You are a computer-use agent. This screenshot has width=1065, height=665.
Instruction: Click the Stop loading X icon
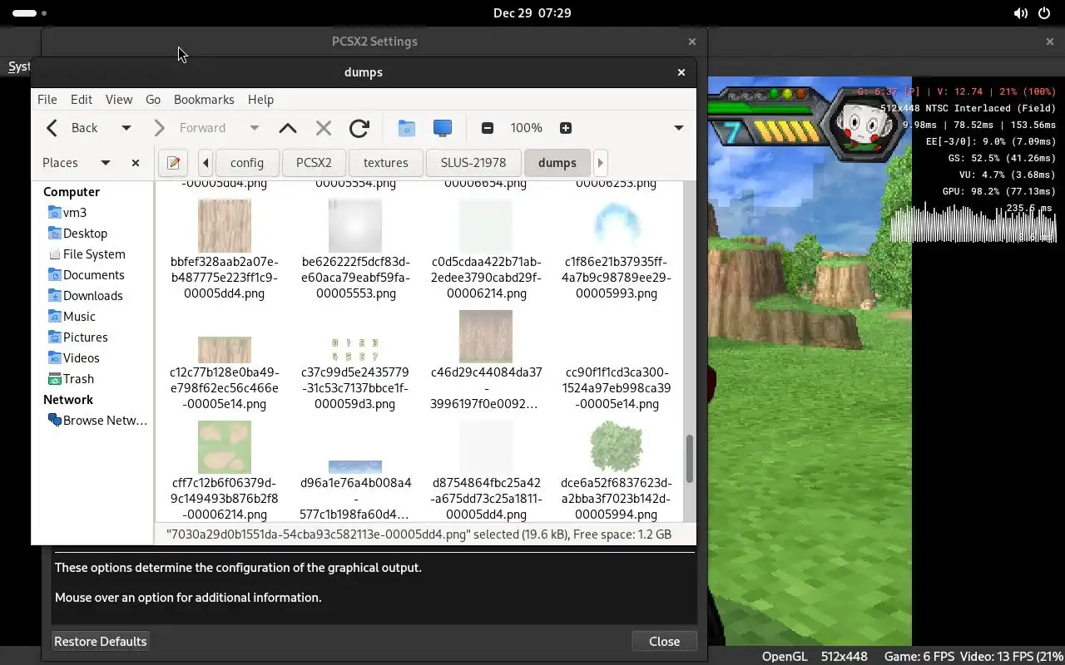point(324,128)
